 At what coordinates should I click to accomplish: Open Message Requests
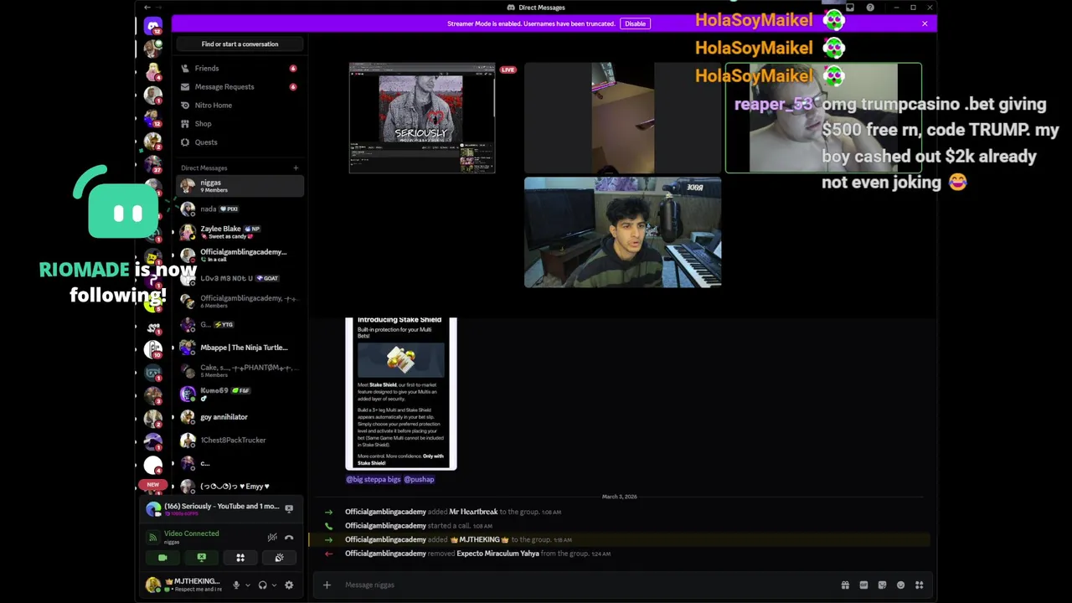(240, 87)
